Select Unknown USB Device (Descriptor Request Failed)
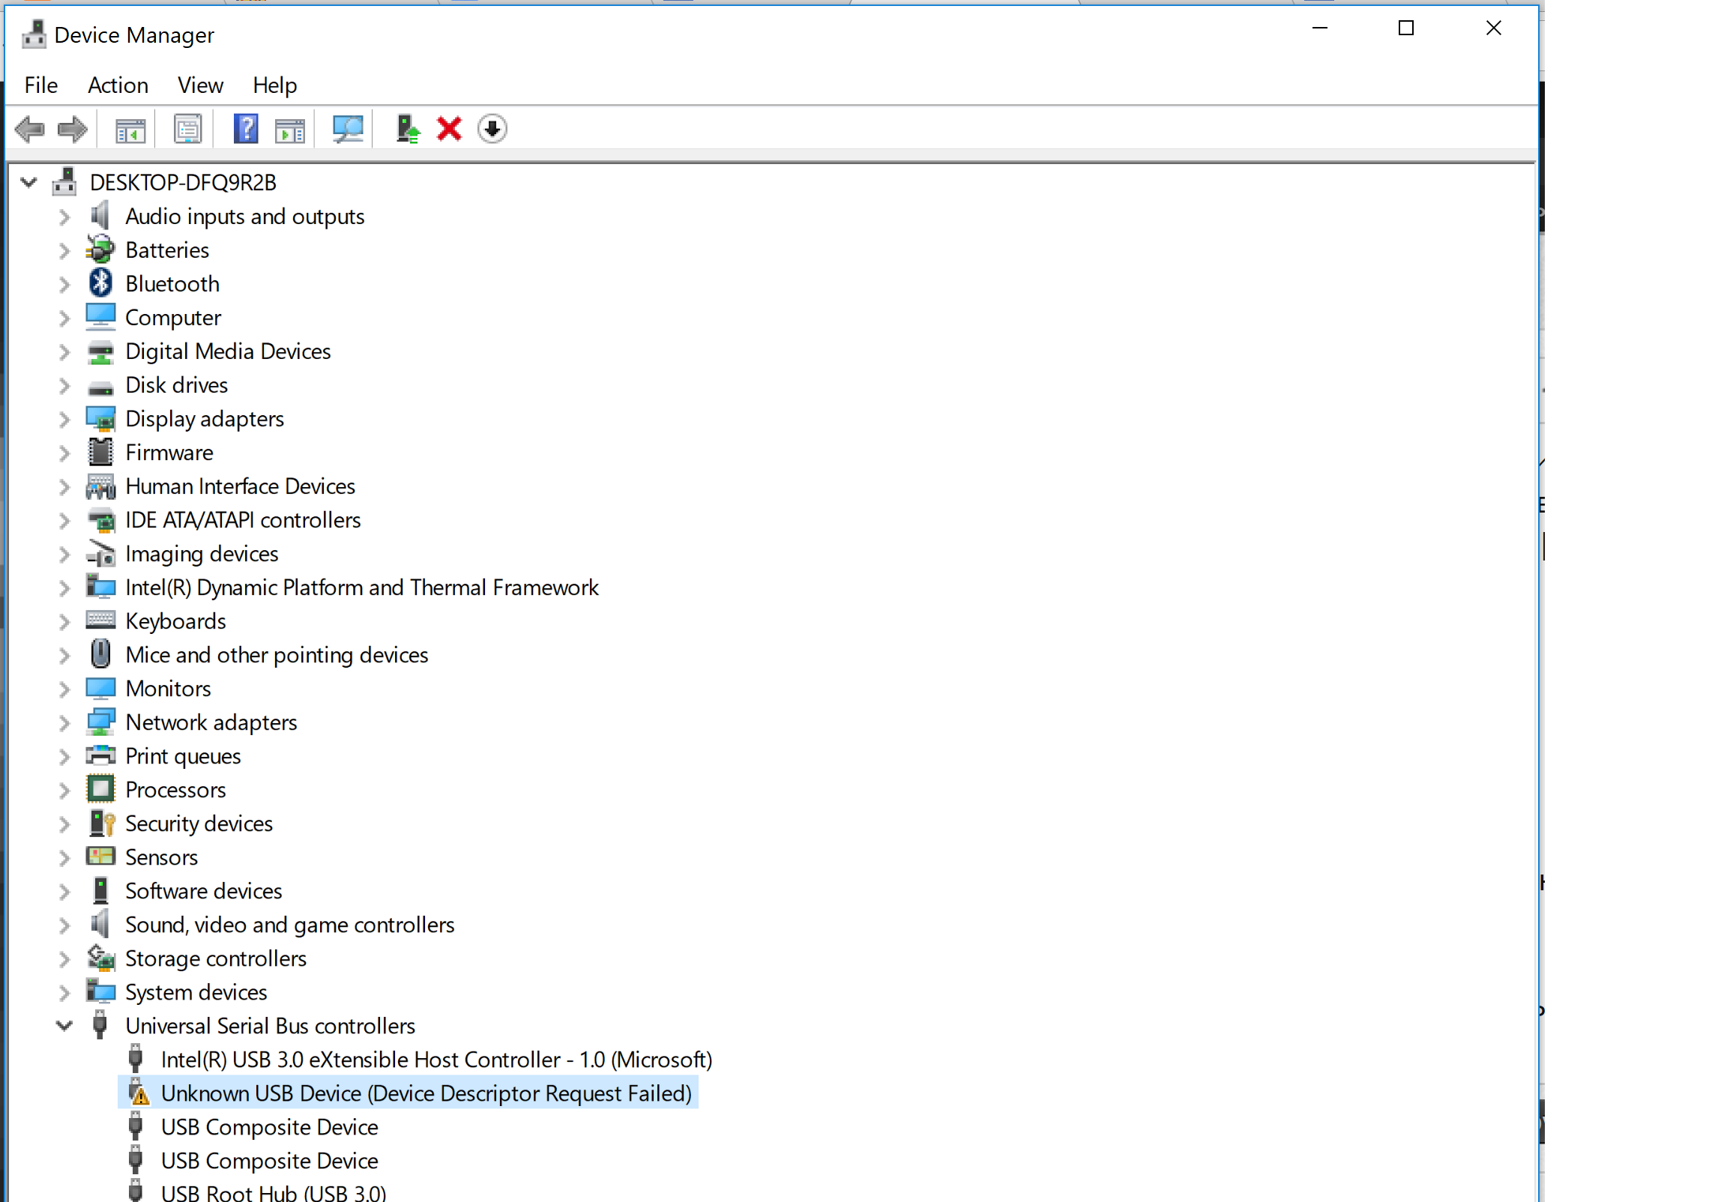 click(426, 1093)
